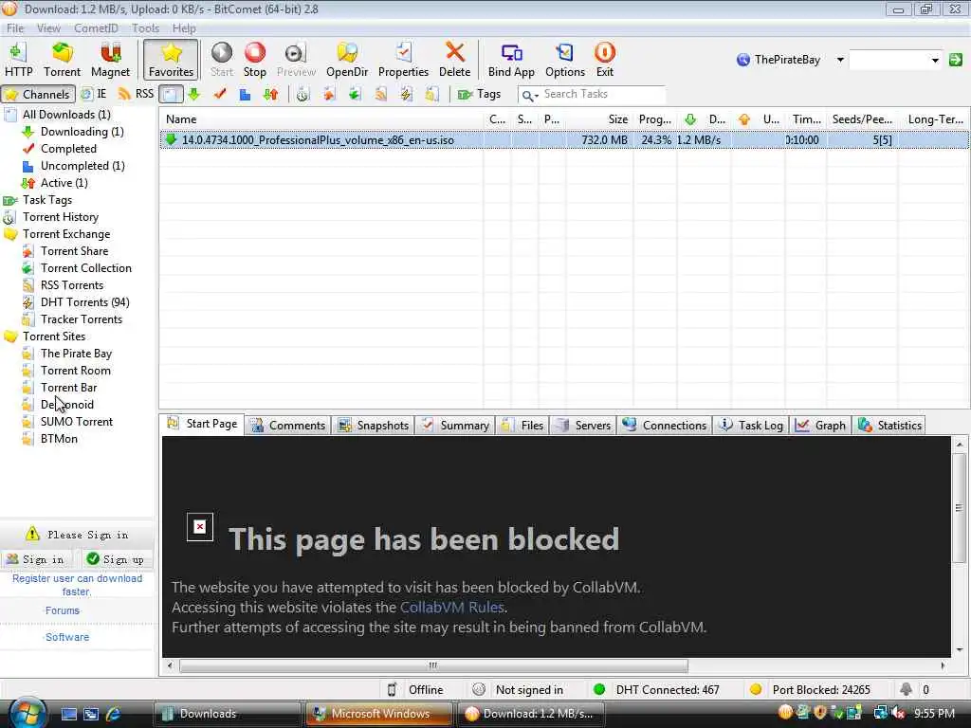Viewport: 971px width, 728px height.
Task: Click the Windows Start orb
Action: [x=27, y=713]
